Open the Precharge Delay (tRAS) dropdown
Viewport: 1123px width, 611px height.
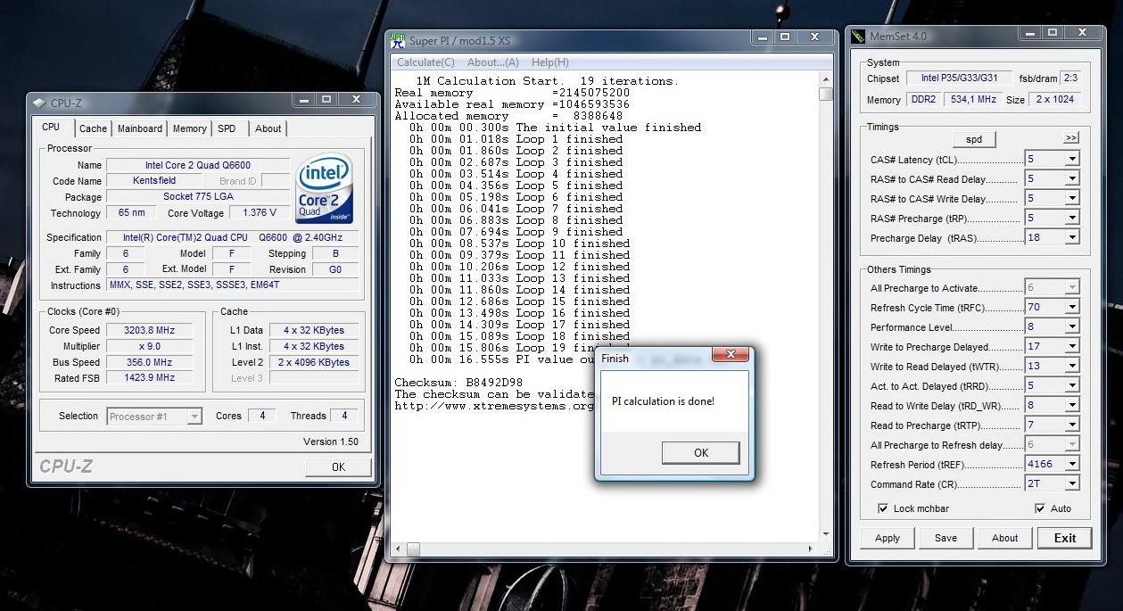pyautogui.click(x=1072, y=237)
